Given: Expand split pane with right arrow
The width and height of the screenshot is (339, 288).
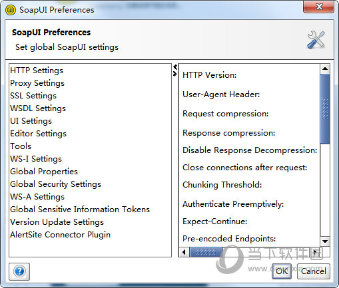Looking at the screenshot, I should point(175,74).
